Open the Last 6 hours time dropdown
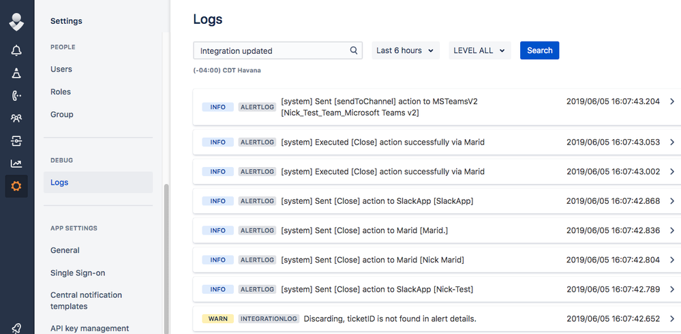 [406, 50]
